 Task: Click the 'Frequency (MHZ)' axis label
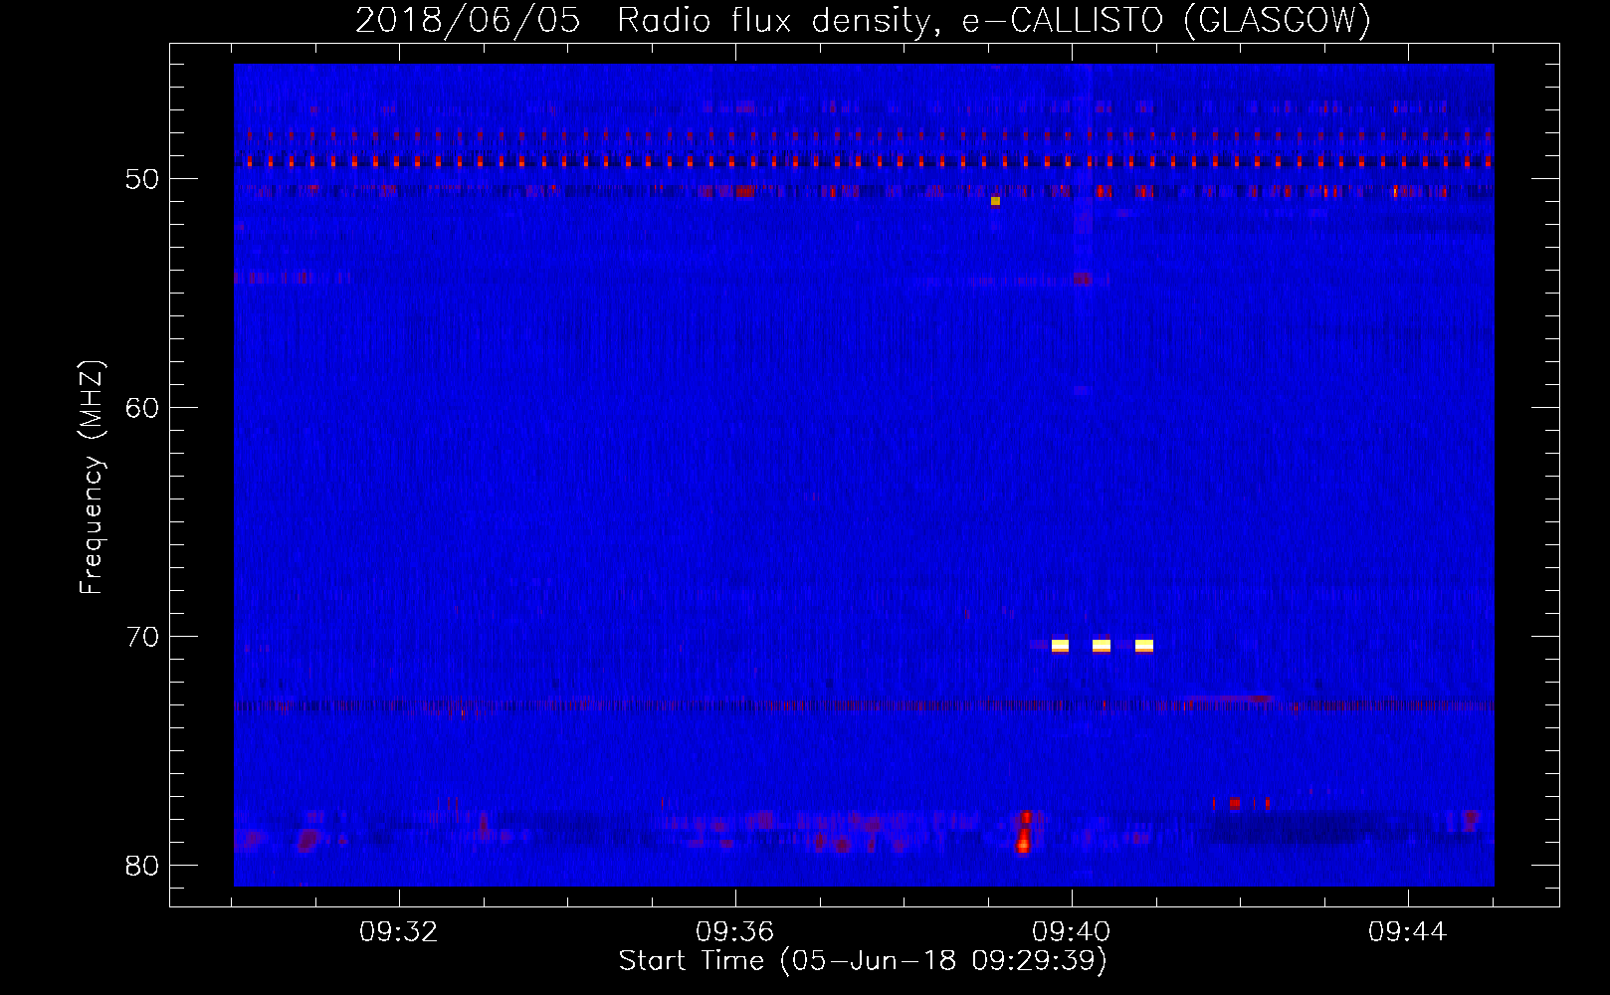(91, 478)
